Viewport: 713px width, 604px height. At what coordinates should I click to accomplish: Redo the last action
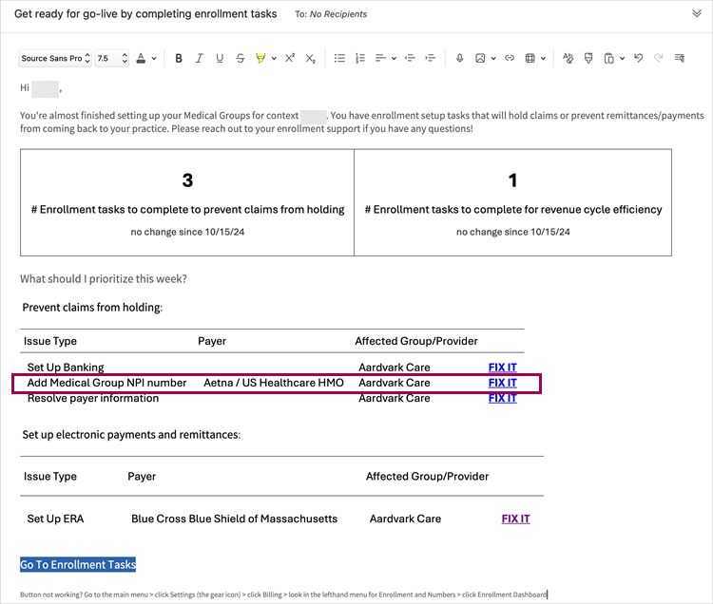tap(659, 58)
